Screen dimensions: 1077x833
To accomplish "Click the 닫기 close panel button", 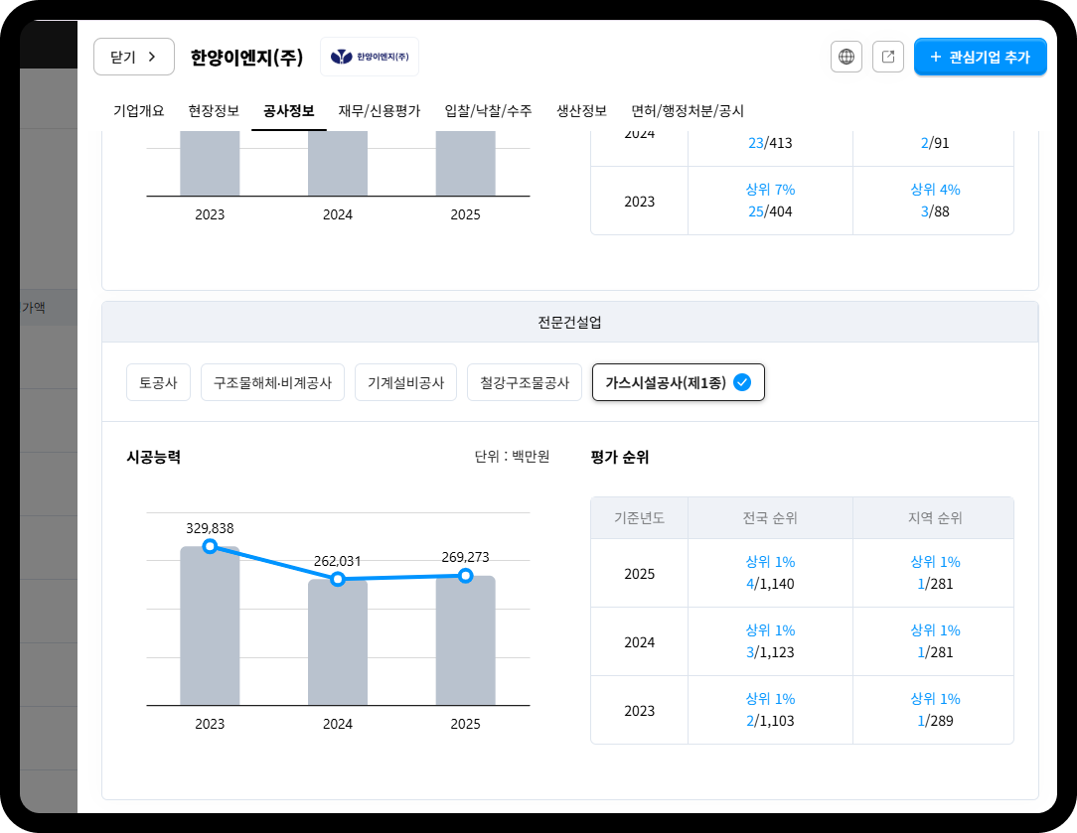I will click(x=134, y=57).
